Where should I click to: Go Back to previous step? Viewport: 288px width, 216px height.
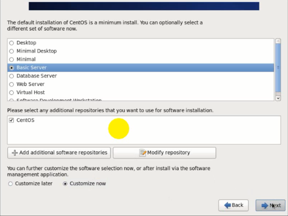tap(234, 205)
